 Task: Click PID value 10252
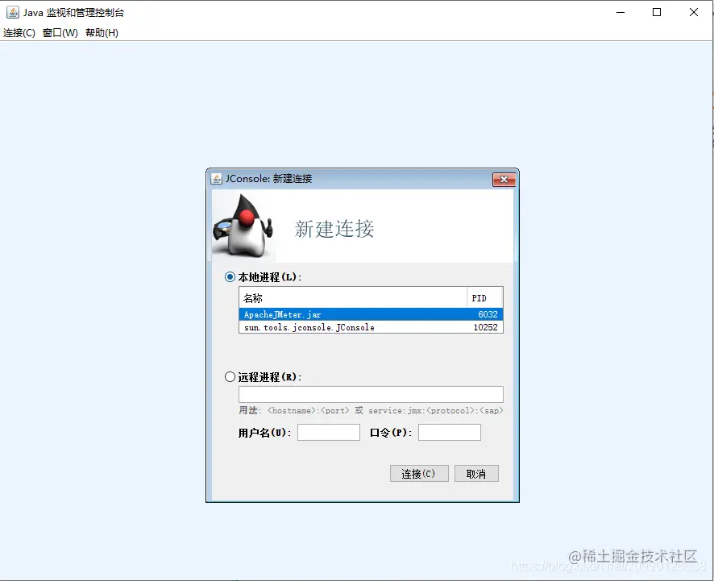[485, 327]
